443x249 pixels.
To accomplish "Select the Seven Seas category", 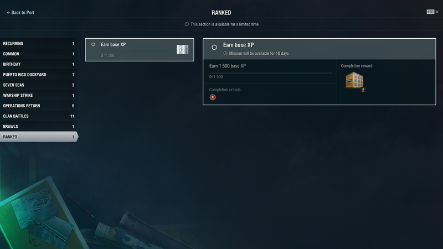I will pos(38,85).
